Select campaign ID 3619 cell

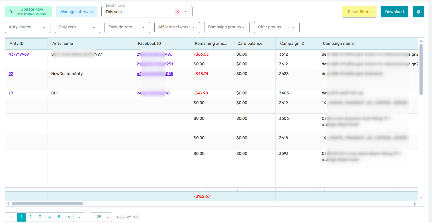297,106
